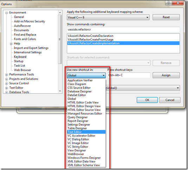Click the Cancel button
Viewport: 188px width, 170px height.
point(170,100)
